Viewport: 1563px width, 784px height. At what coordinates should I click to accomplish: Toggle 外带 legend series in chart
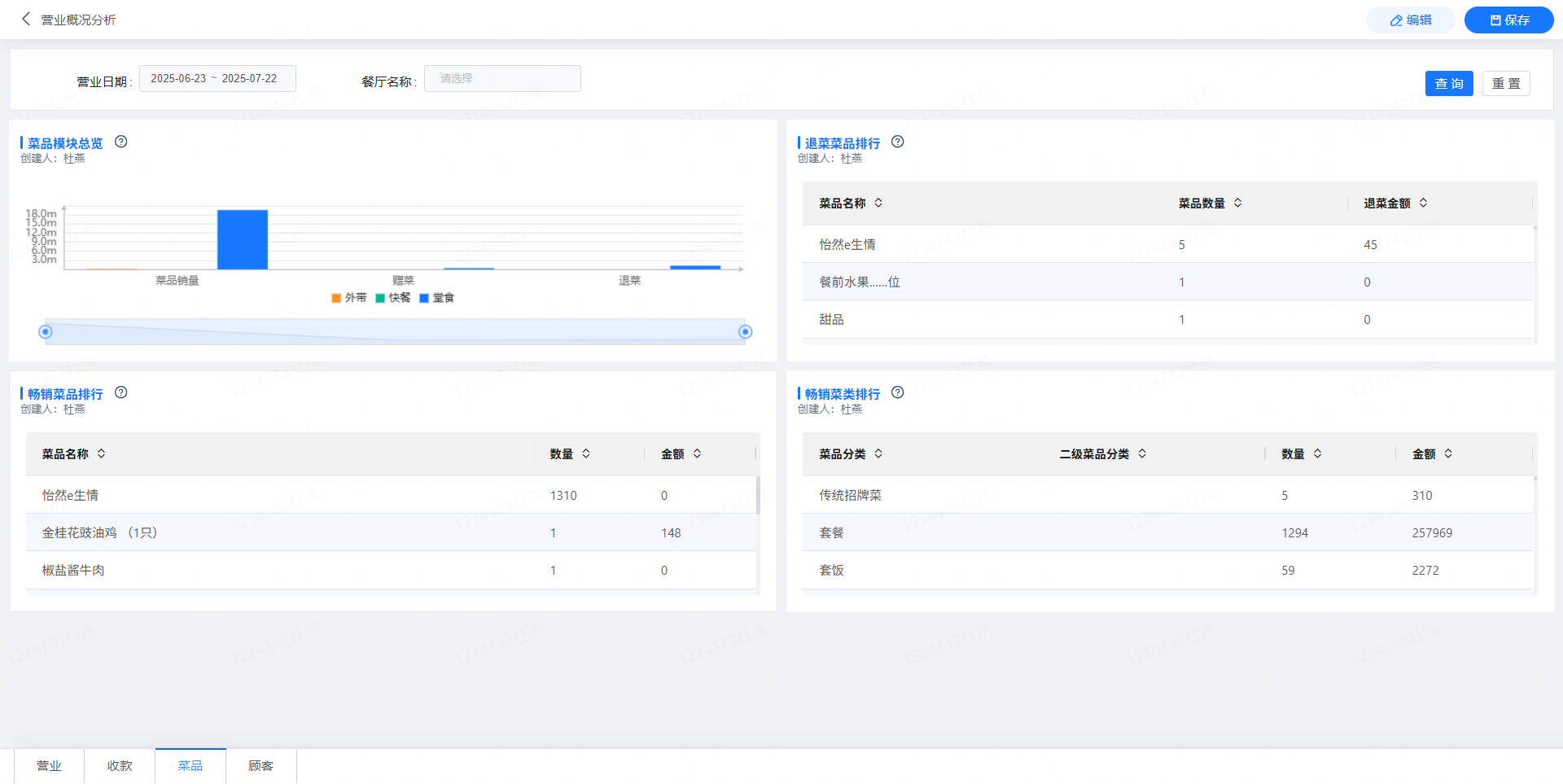pyautogui.click(x=349, y=298)
